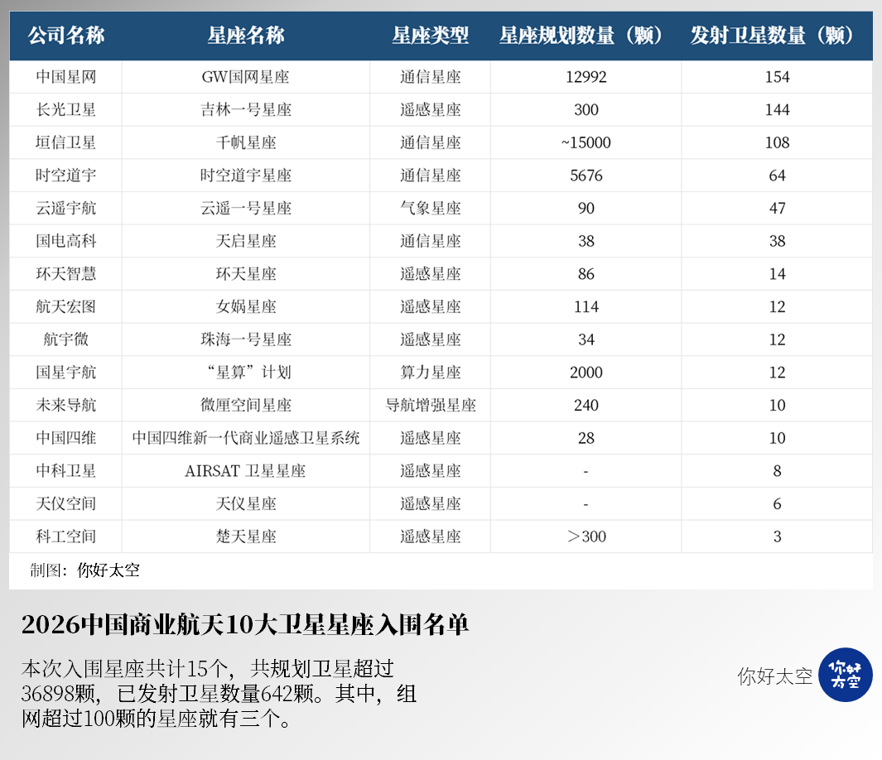
Task: Select the planned quantity value 12992
Action: [x=586, y=77]
